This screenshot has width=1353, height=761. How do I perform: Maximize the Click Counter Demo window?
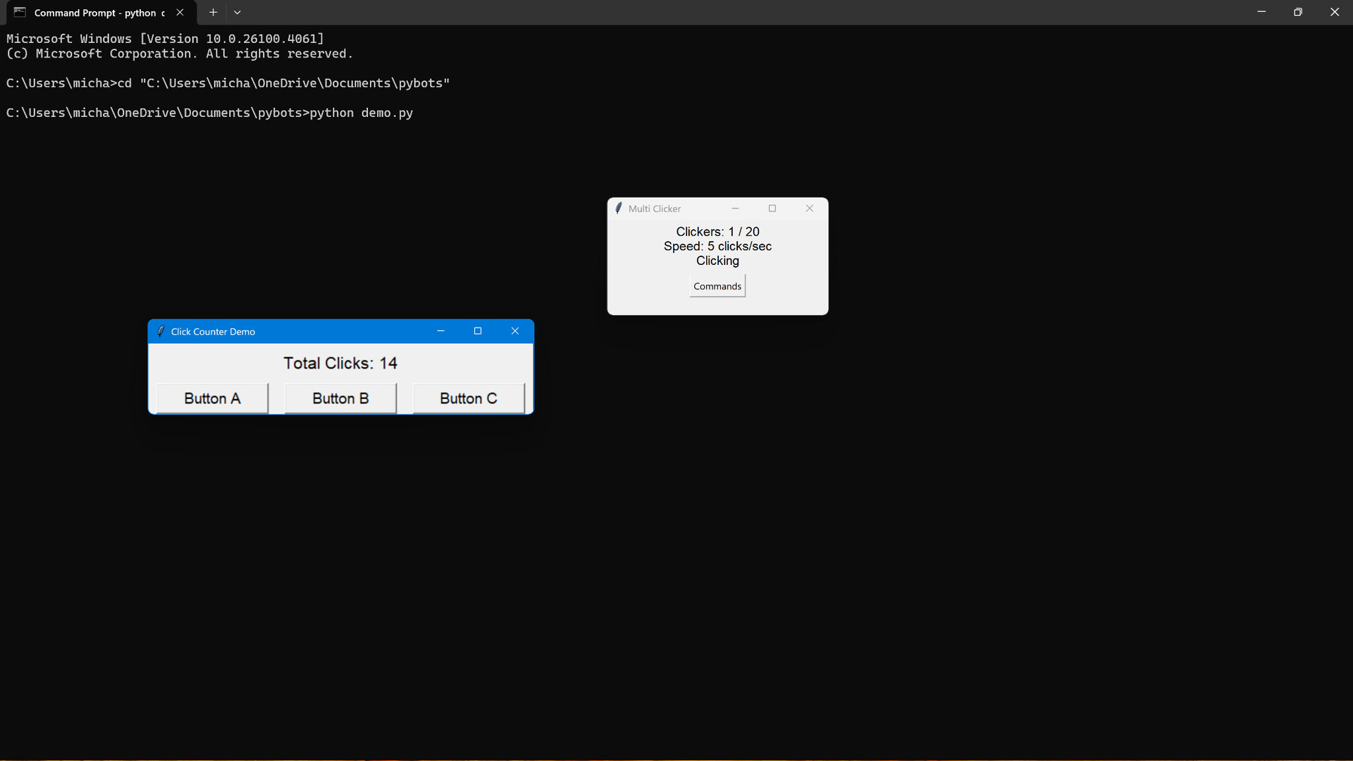click(478, 331)
